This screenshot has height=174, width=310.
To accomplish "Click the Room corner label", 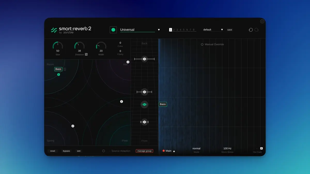I will pos(50,64).
